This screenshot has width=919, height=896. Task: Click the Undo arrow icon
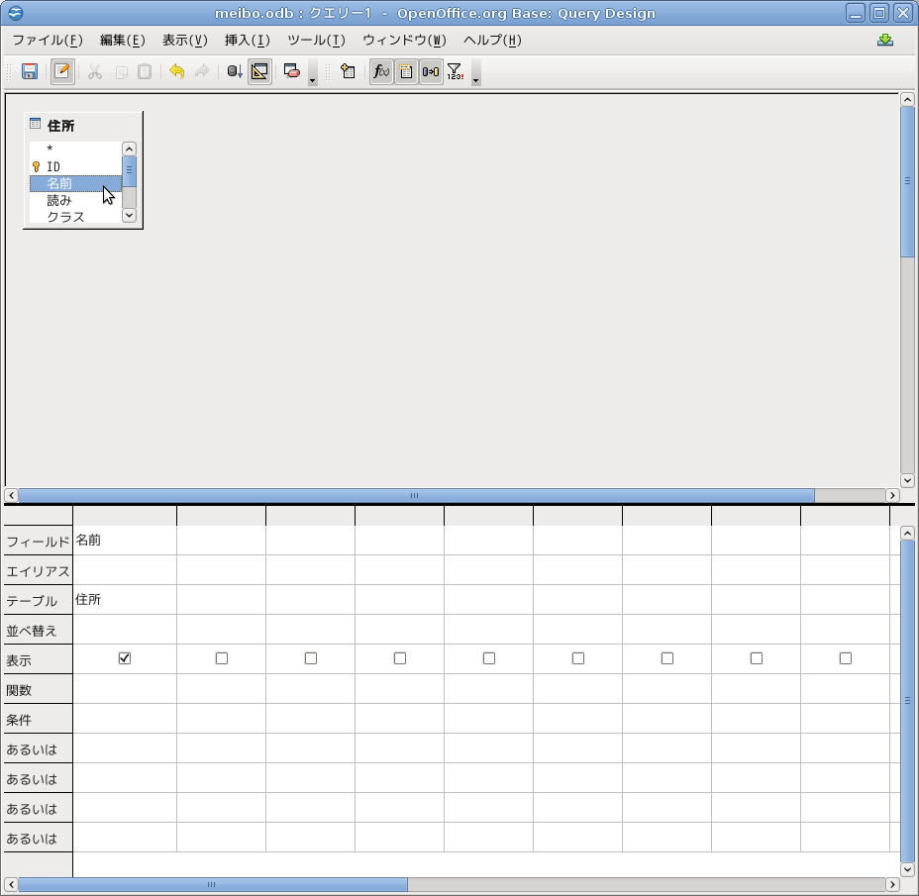coord(176,71)
